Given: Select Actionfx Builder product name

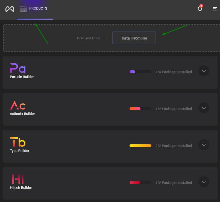Looking at the screenshot, I should point(22,114).
